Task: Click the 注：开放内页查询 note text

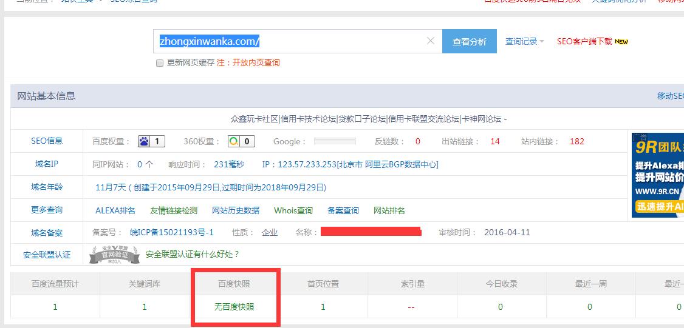Action: pyautogui.click(x=248, y=62)
